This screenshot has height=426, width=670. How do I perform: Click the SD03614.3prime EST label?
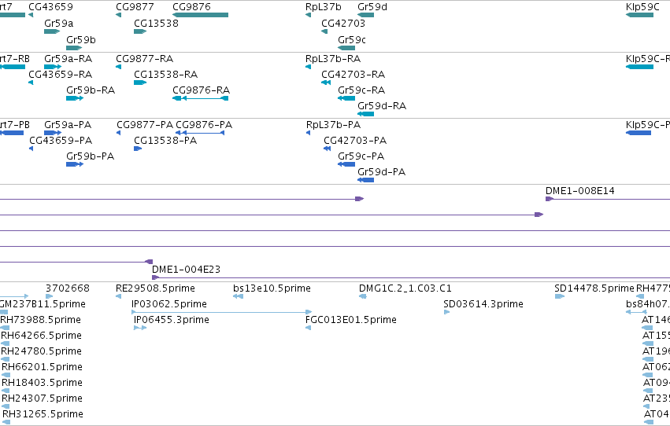point(483,304)
